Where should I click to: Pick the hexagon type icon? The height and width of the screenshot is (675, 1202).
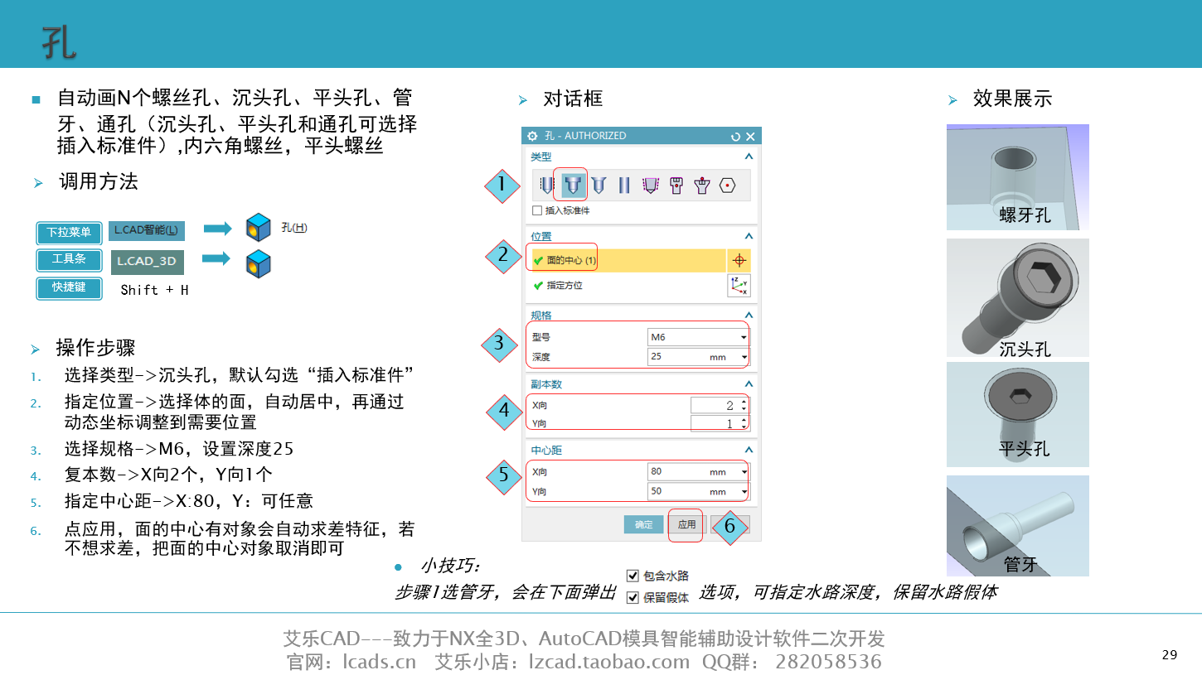coord(728,185)
